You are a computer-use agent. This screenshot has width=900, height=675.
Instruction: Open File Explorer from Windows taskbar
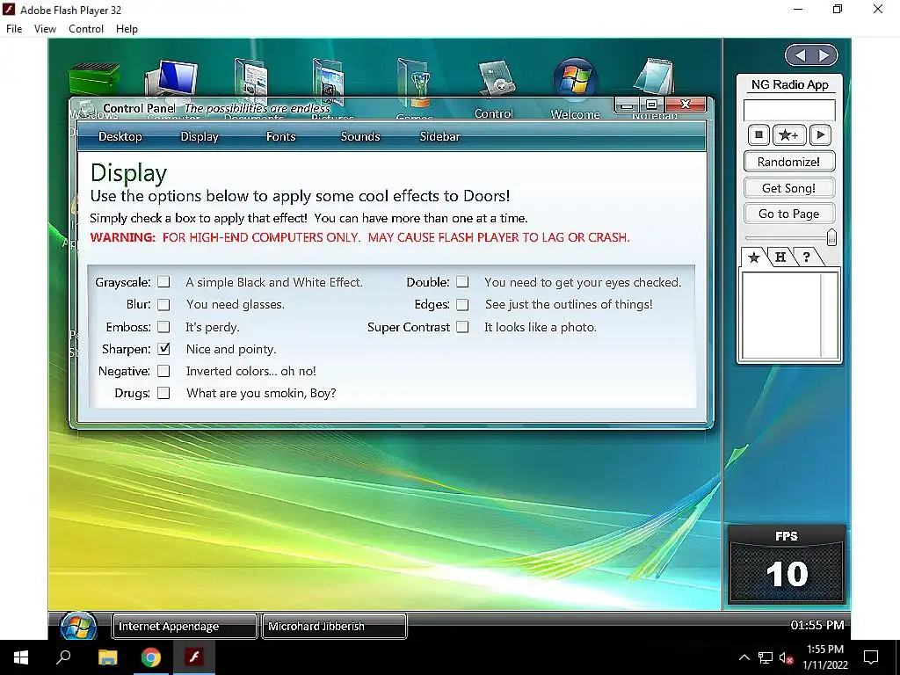click(107, 657)
